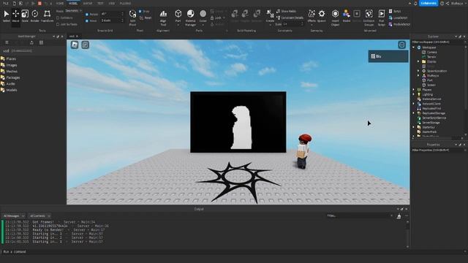The image size is (468, 263).
Task: Open the HOME ribbon tab
Action: 60,3
